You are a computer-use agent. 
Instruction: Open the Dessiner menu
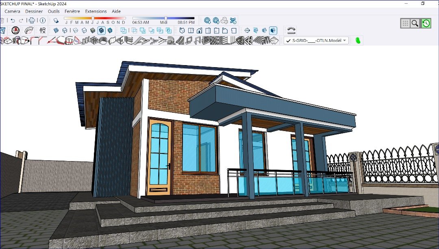coord(34,11)
